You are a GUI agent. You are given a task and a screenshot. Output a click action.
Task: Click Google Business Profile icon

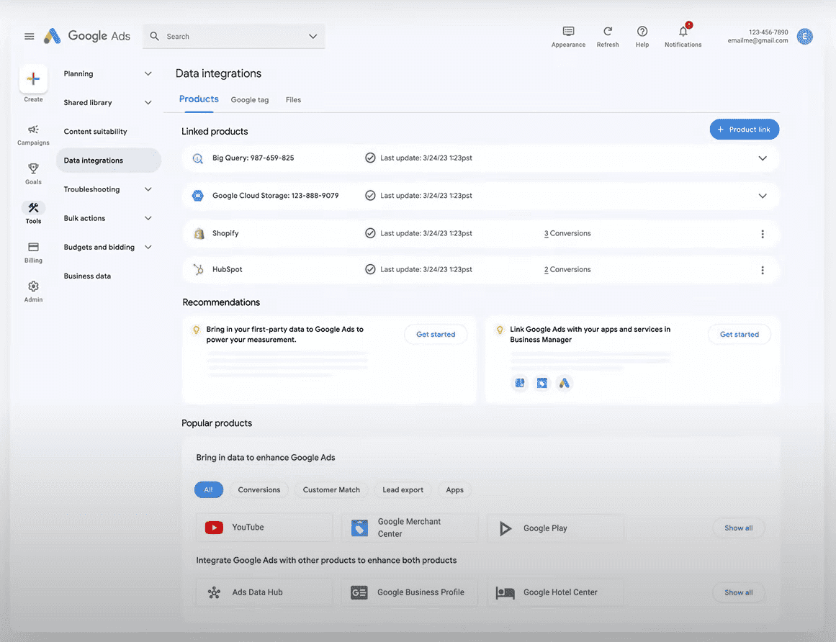[359, 592]
